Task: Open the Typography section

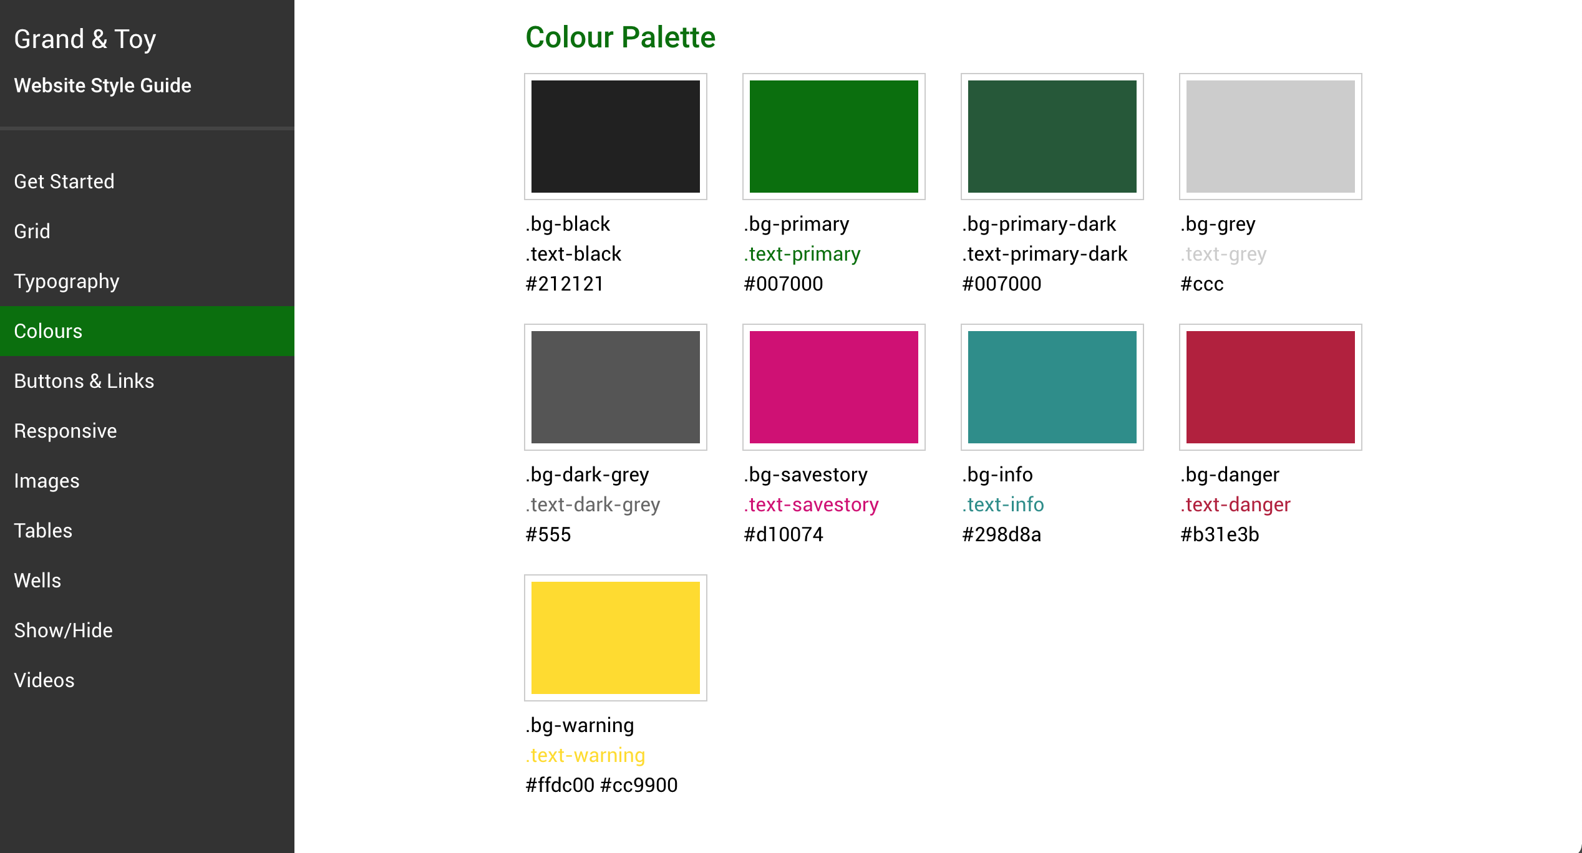Action: pyautogui.click(x=67, y=281)
